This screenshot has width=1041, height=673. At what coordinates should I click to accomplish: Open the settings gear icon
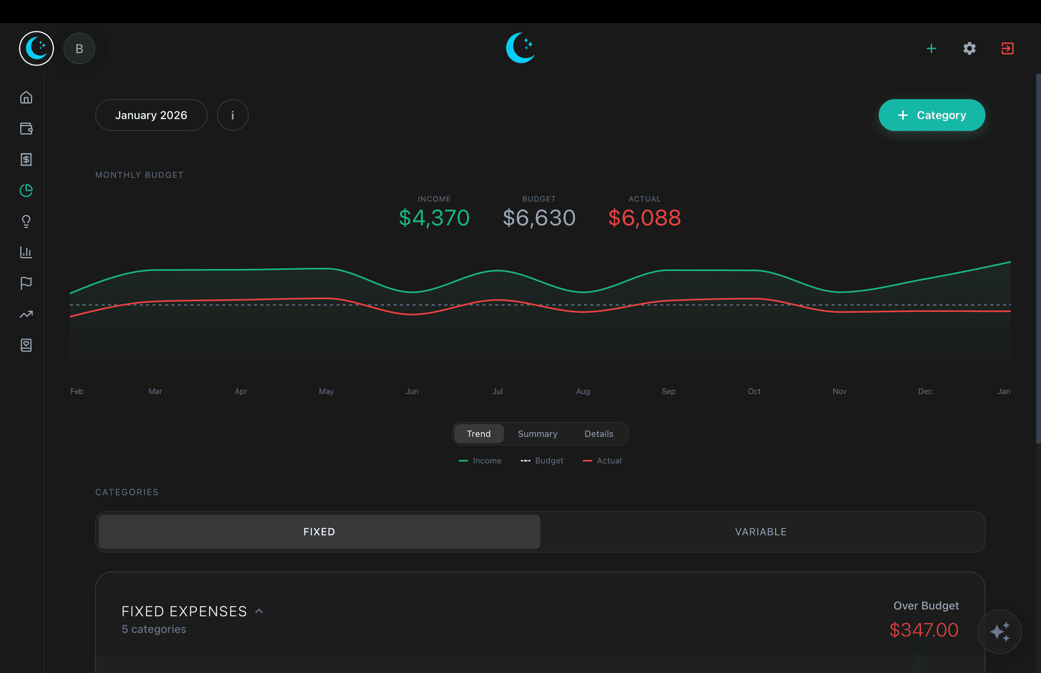pyautogui.click(x=969, y=48)
